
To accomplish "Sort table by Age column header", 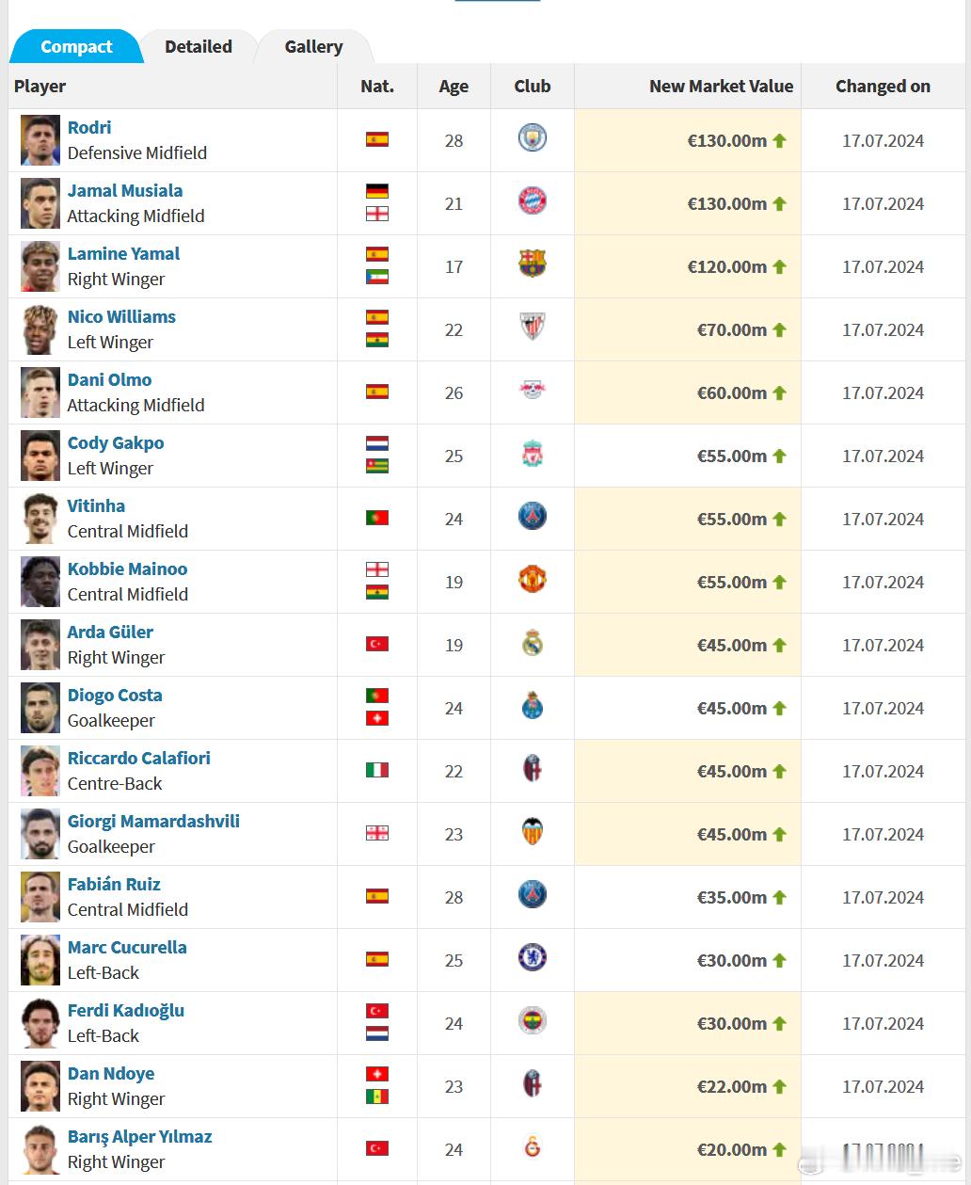I will [x=454, y=86].
